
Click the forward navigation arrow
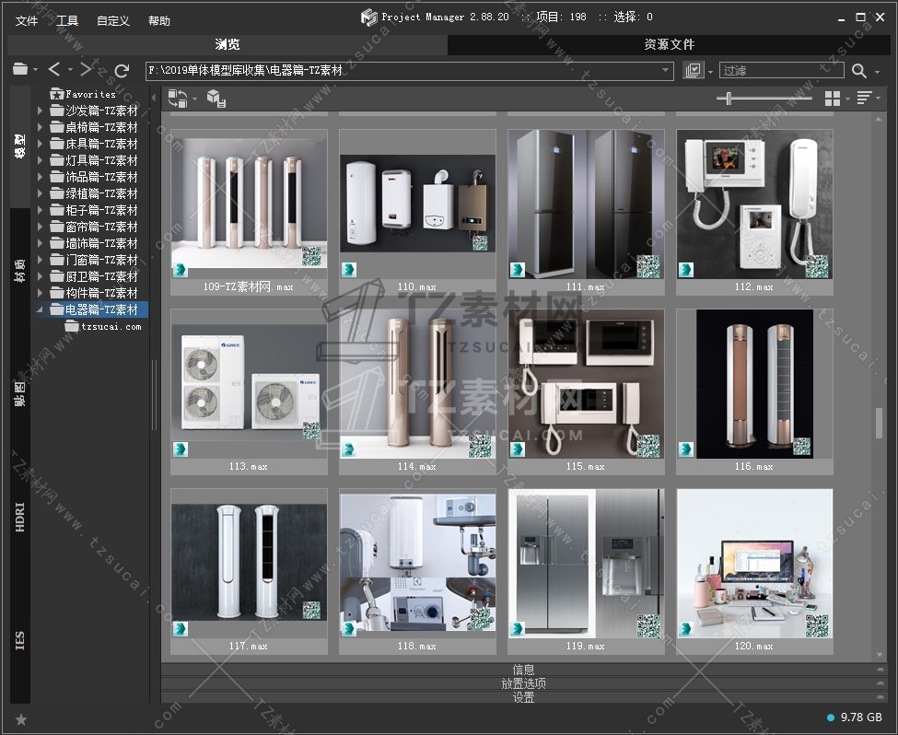coord(86,70)
